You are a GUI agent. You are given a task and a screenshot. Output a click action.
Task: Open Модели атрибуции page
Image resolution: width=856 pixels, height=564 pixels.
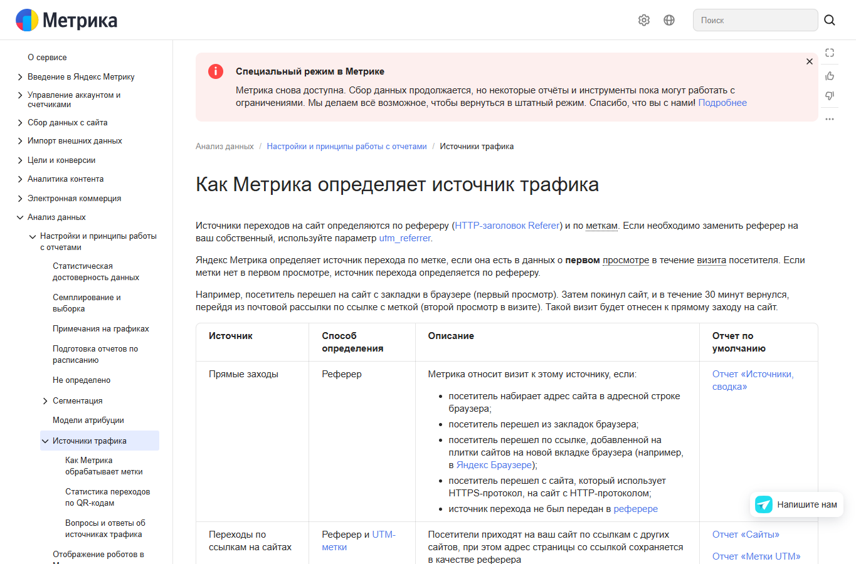[x=88, y=420]
